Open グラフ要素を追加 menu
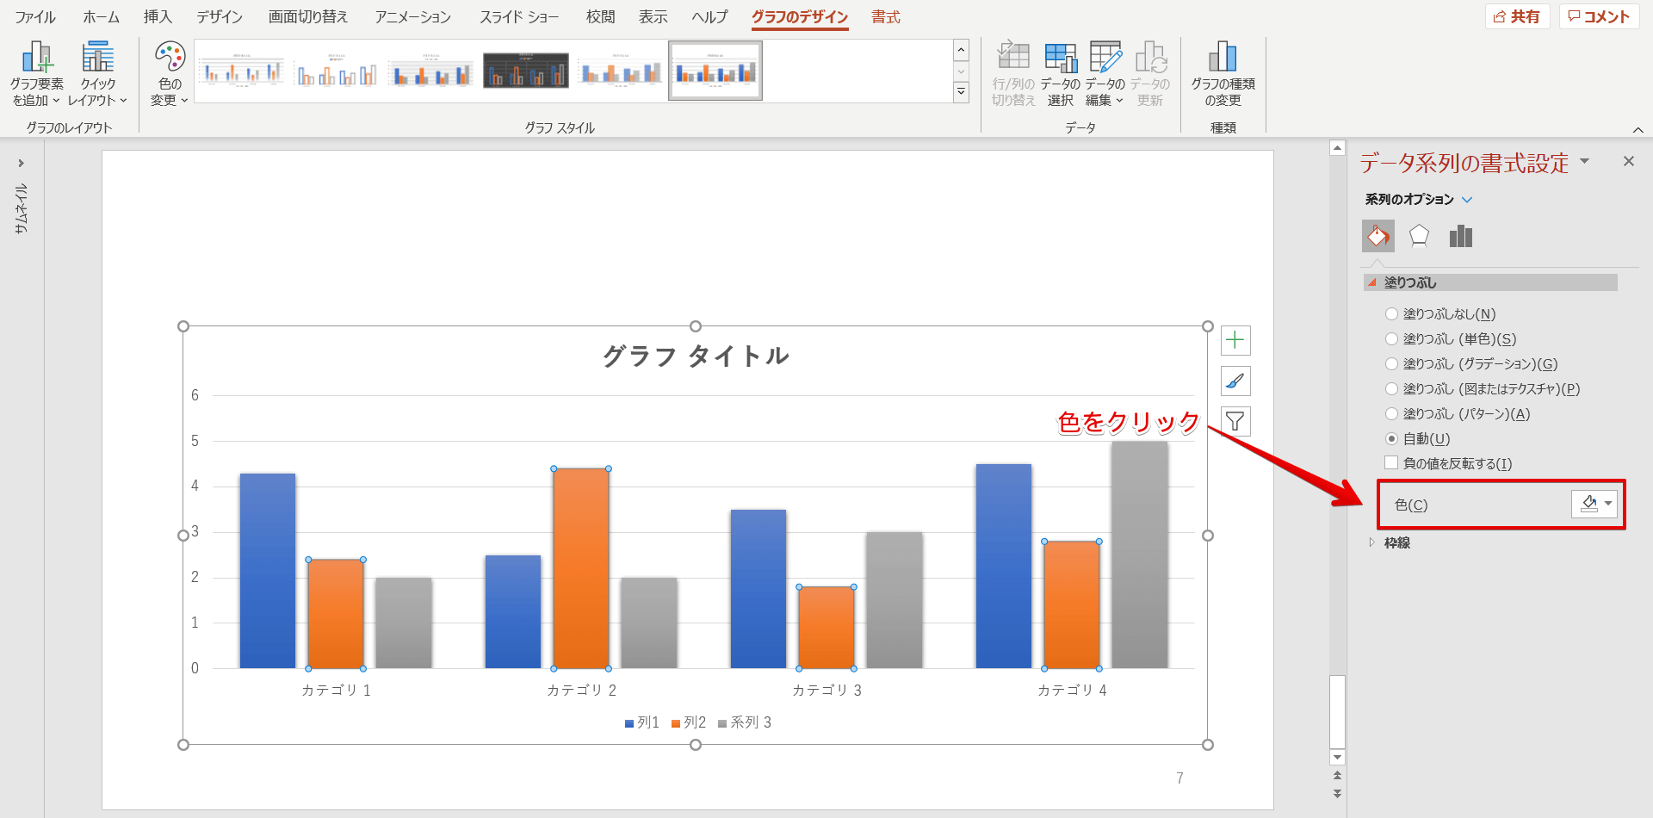 37,74
